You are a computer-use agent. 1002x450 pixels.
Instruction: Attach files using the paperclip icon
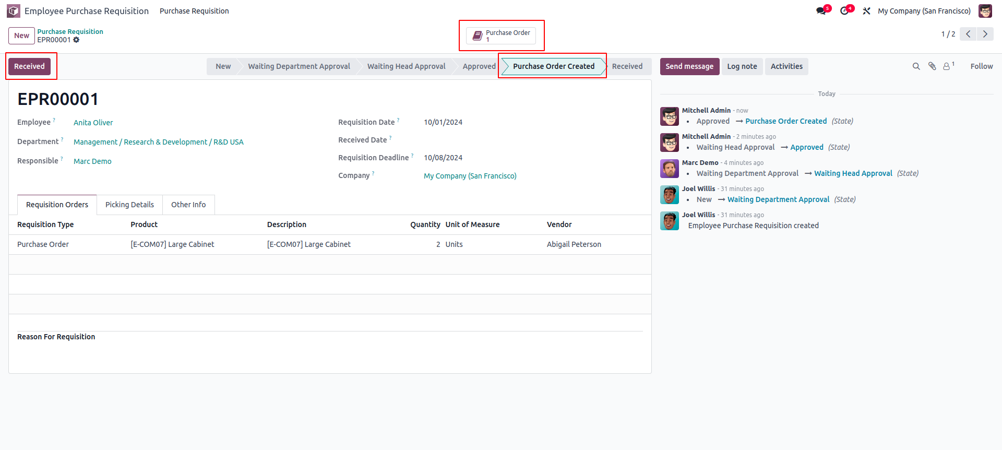coord(932,66)
